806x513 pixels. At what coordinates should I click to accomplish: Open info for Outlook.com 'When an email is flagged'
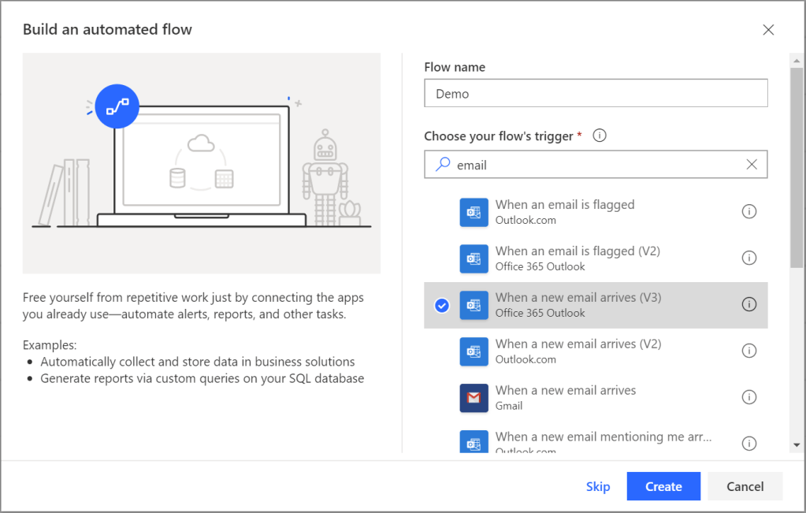pos(749,212)
